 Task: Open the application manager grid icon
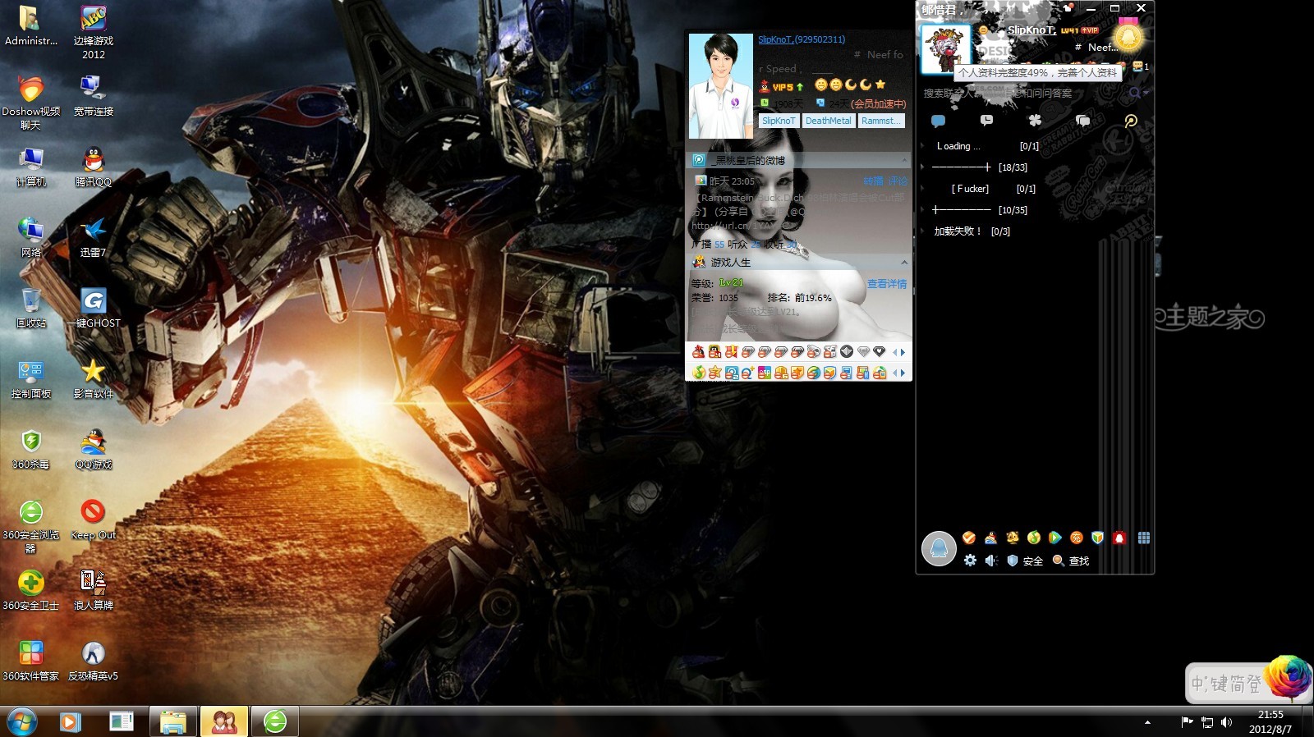point(1144,538)
